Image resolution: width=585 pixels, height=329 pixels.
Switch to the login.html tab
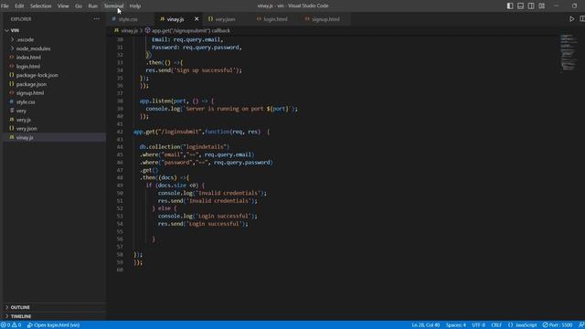(275, 19)
